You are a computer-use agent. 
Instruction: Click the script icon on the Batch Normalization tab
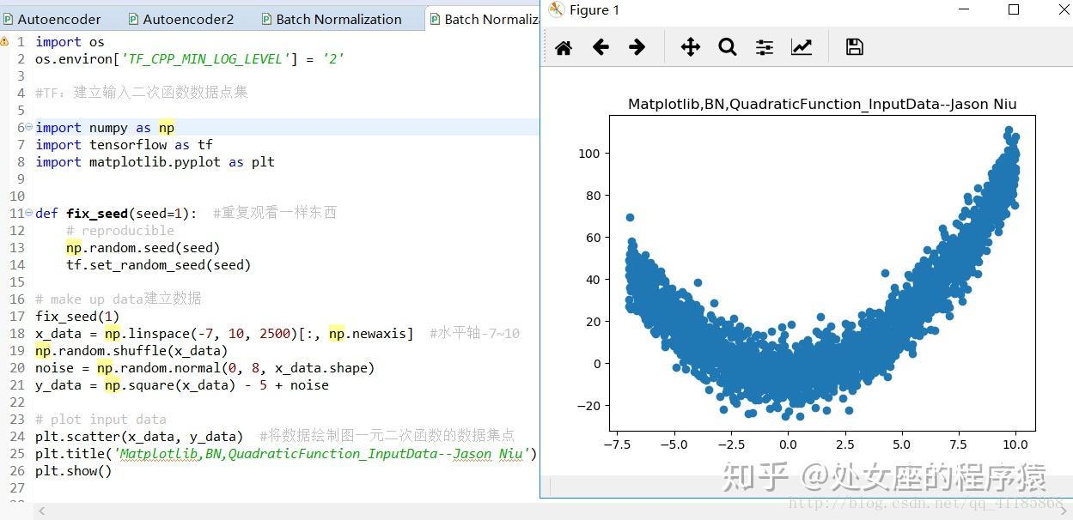click(x=268, y=18)
